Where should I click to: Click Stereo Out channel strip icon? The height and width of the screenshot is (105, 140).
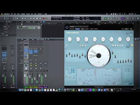[x=41, y=65]
